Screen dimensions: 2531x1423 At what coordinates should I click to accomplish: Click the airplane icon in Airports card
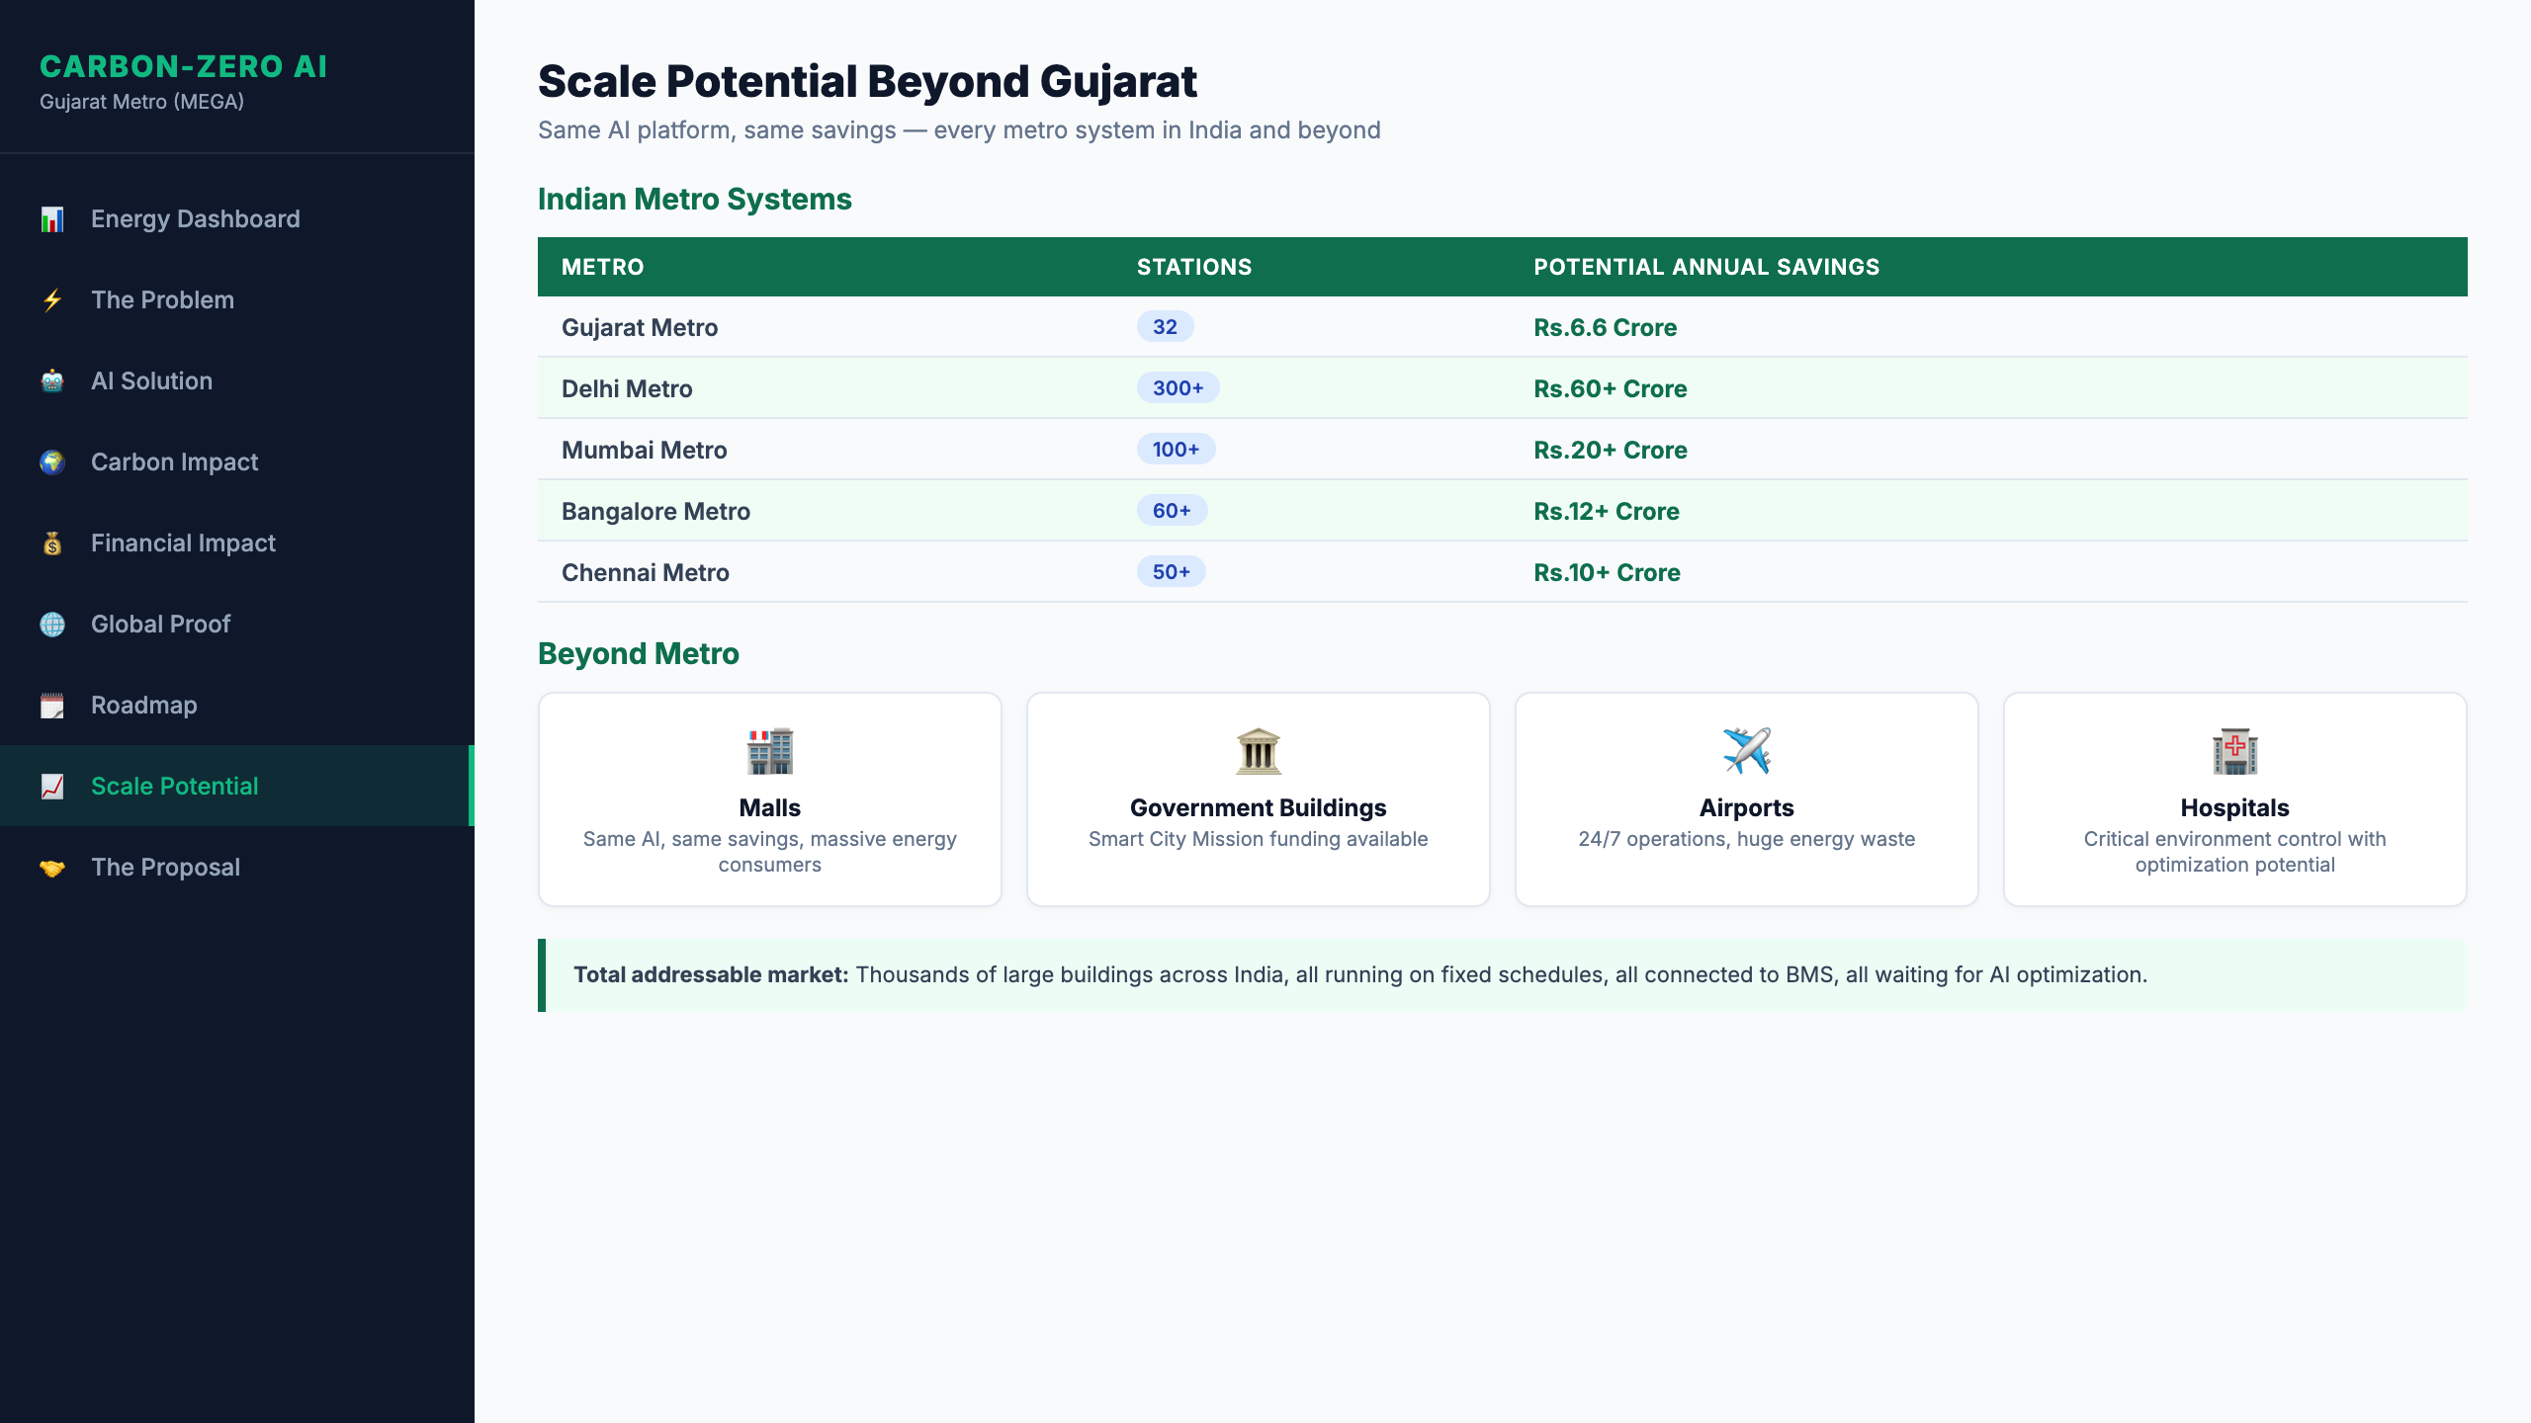pyautogui.click(x=1746, y=751)
